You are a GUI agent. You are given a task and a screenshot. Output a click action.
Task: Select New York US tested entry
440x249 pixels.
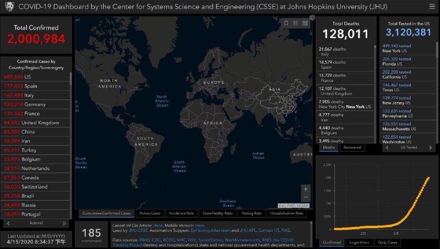click(x=408, y=48)
